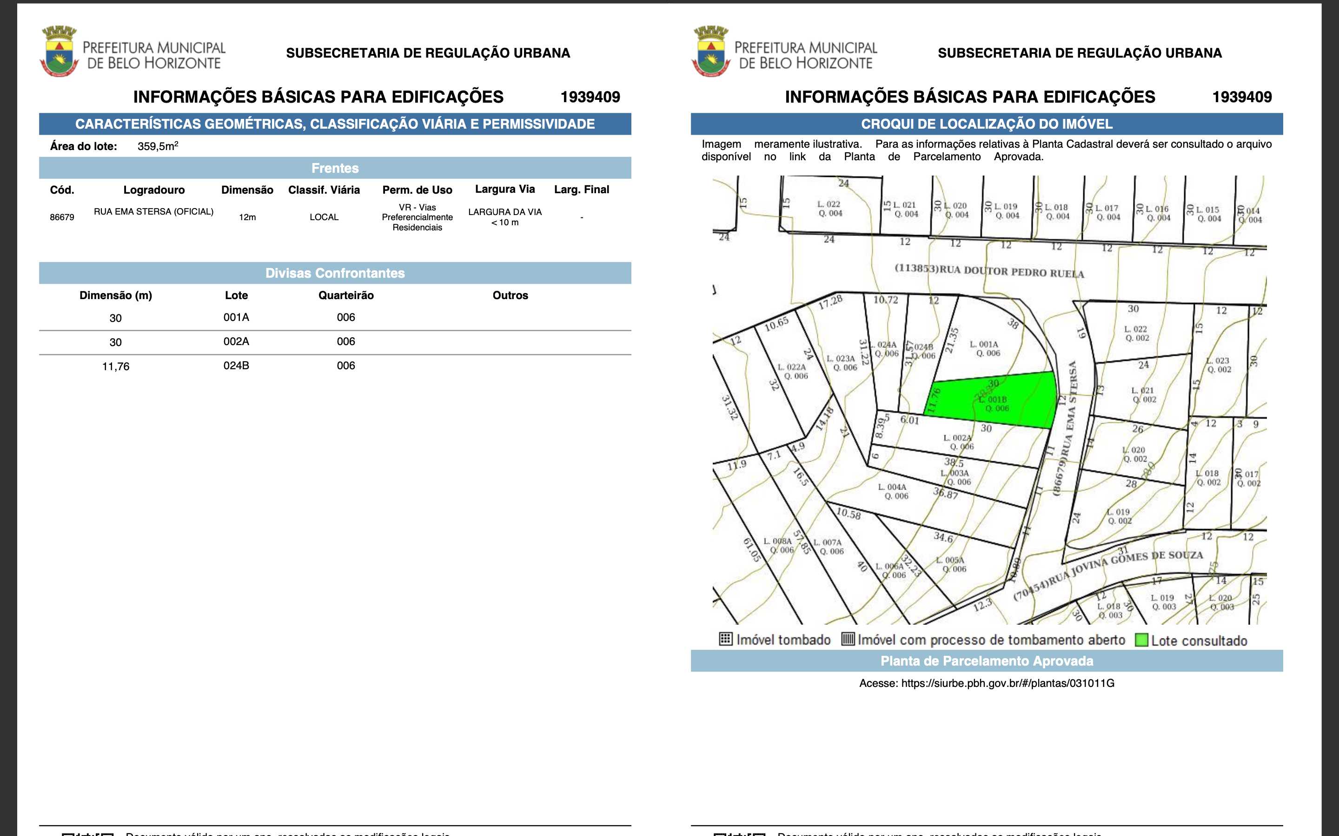The width and height of the screenshot is (1339, 836).
Task: Click lot label 'L. 022 Q. 002' on the map
Action: 1136,333
